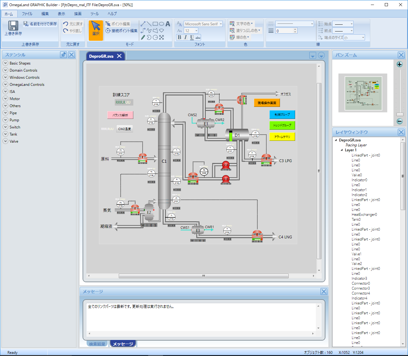Toggle Italic text formatting
This screenshot has height=356, width=408.
[186, 37]
